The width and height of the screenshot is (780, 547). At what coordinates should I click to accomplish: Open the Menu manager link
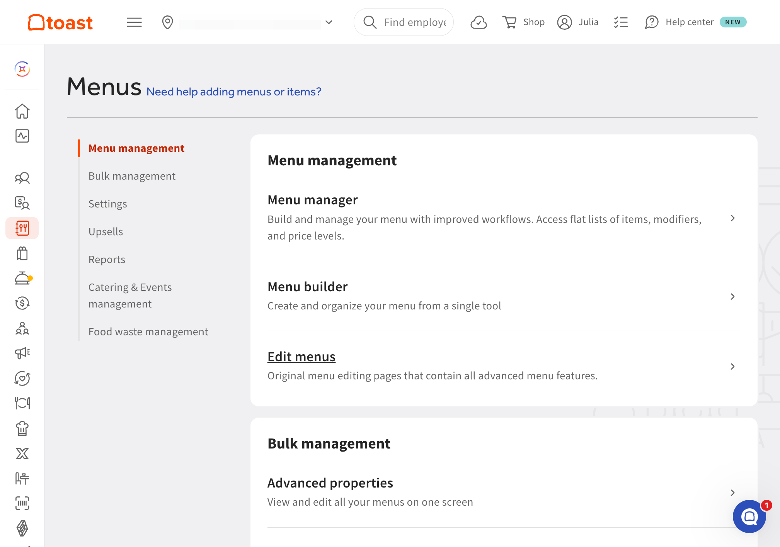[312, 200]
